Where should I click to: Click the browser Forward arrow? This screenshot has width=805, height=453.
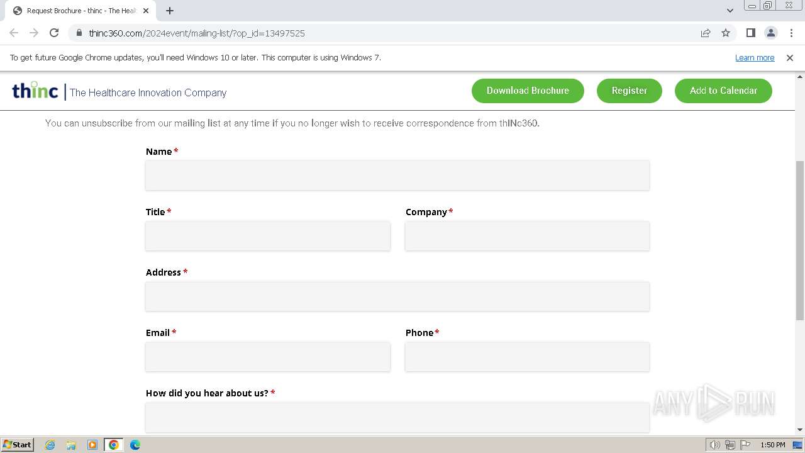(x=34, y=33)
